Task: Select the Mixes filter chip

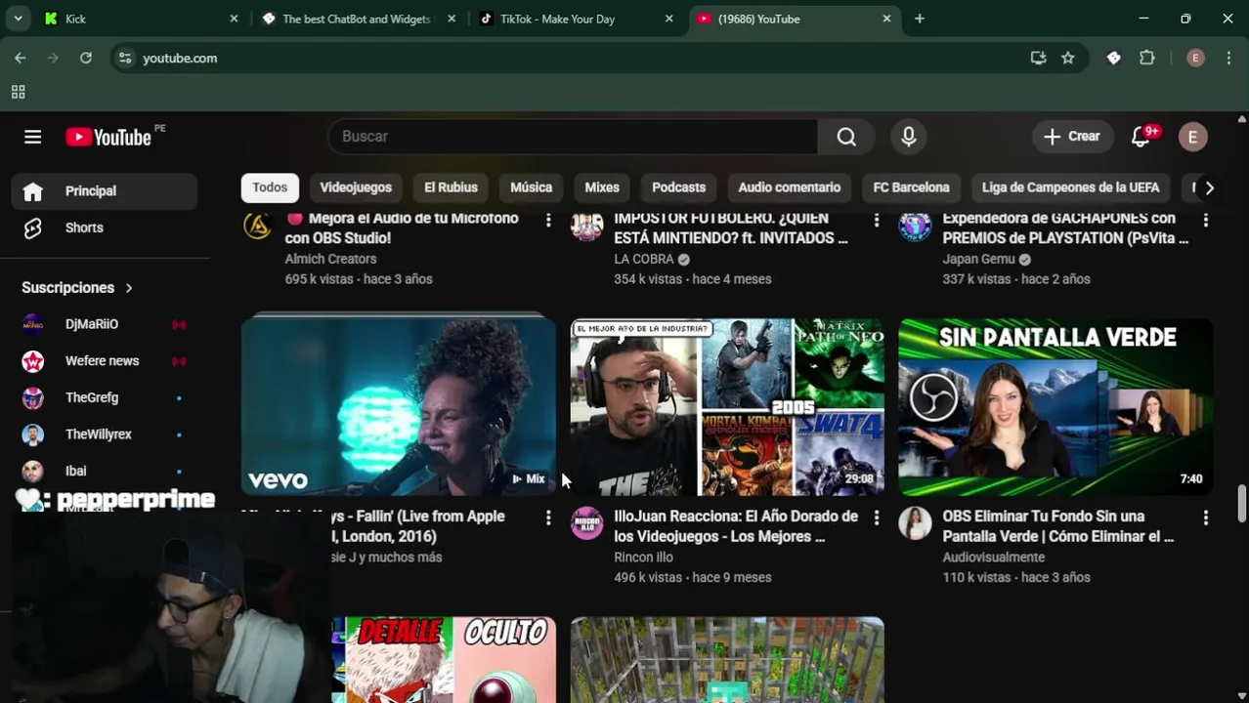Action: click(x=602, y=187)
